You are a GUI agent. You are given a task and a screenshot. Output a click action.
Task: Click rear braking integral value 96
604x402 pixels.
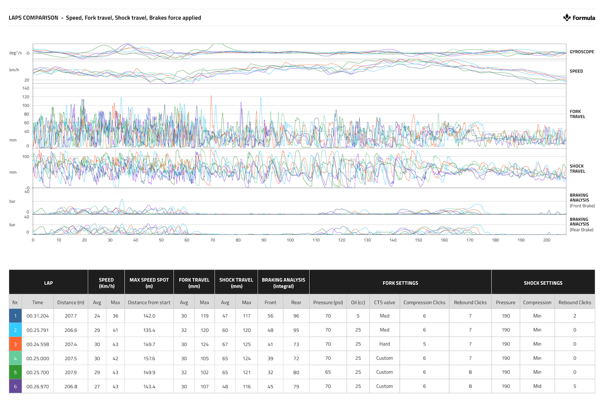(296, 316)
